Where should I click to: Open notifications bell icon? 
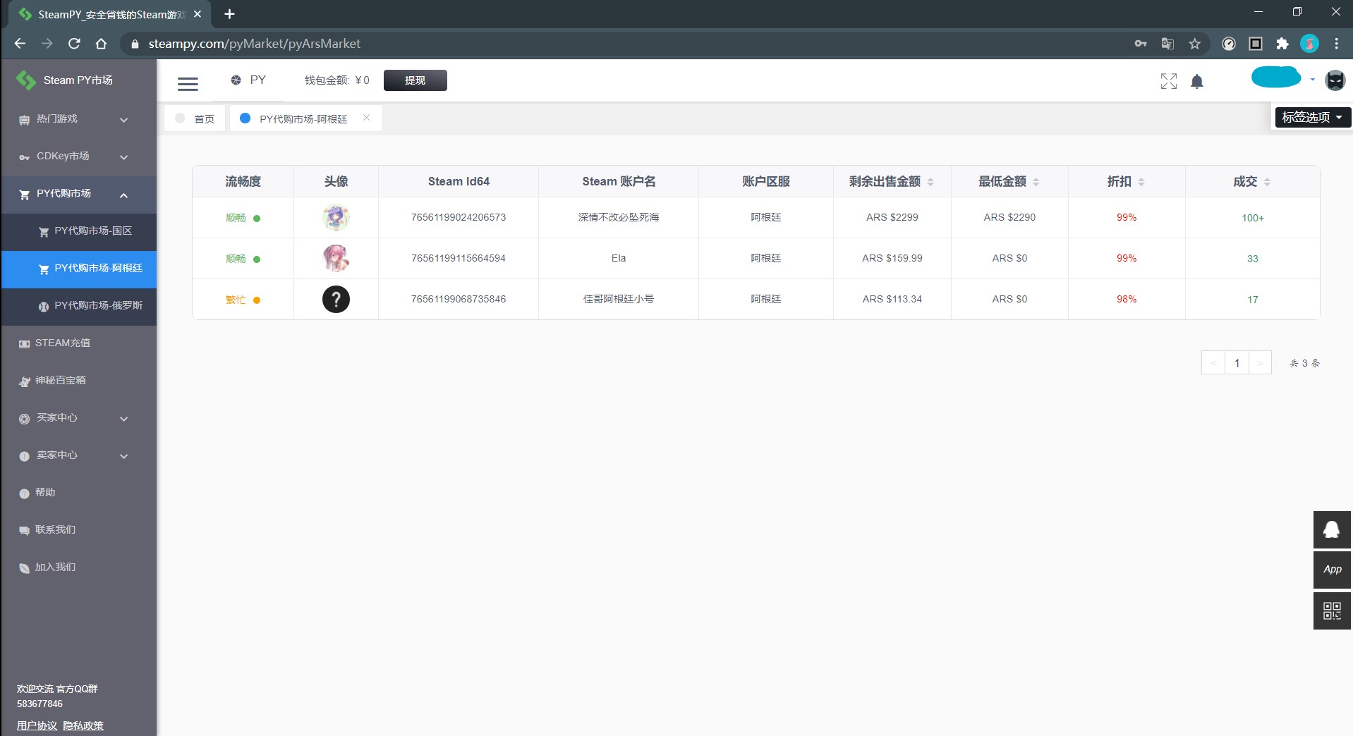(x=1197, y=82)
